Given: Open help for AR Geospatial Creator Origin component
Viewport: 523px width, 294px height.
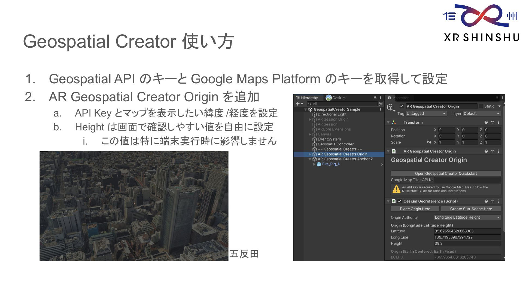Looking at the screenshot, I should (486, 151).
